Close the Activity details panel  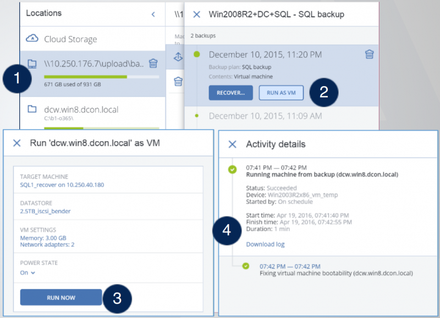click(x=232, y=144)
